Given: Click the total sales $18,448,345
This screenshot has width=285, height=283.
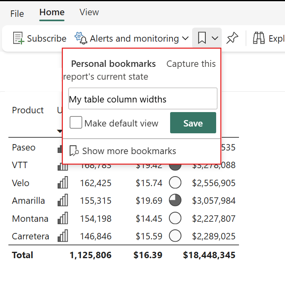Looking at the screenshot, I should pos(209,255).
